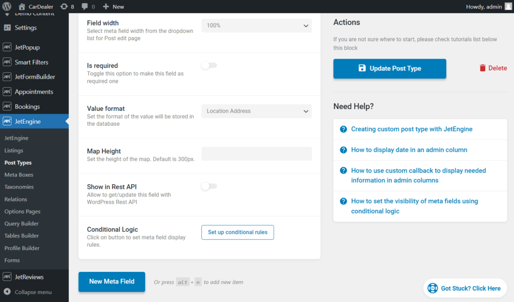Click Collapse menu text
Screen dimensions: 514x302
33,292
